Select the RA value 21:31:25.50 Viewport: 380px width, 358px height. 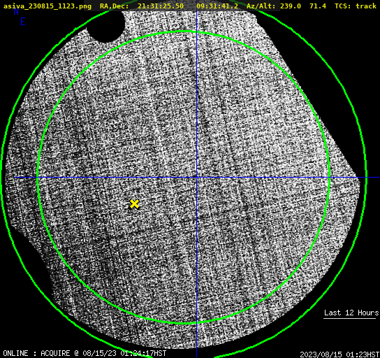[x=161, y=6]
